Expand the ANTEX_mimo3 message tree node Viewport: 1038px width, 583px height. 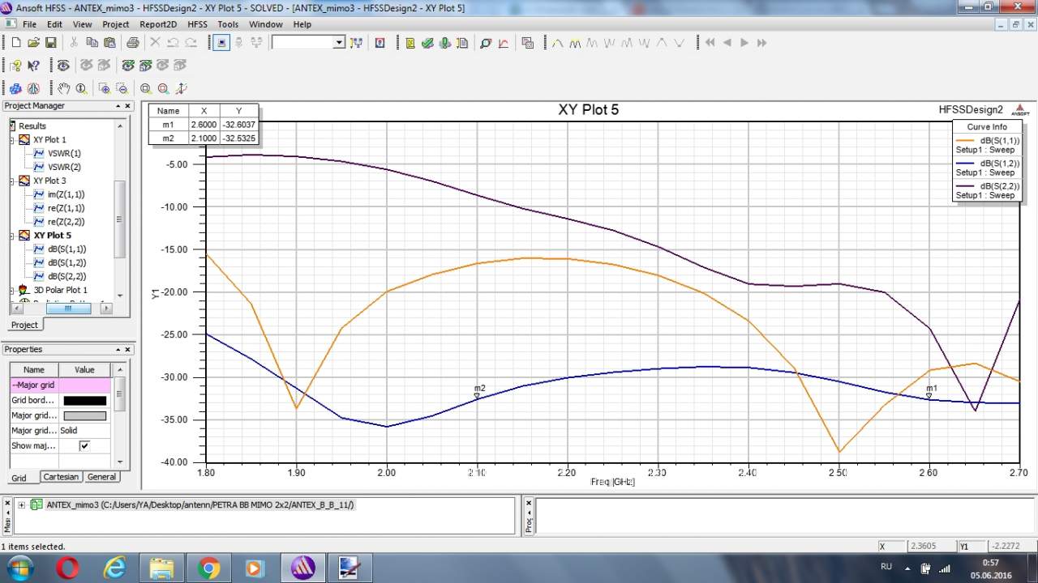(x=21, y=504)
